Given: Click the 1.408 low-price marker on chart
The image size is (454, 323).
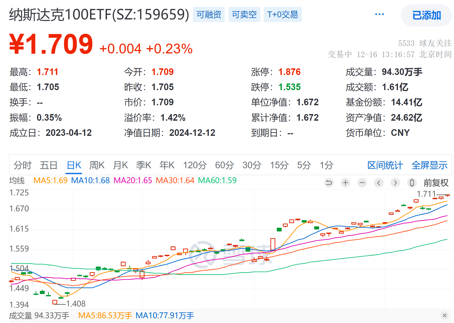Looking at the screenshot, I should (76, 304).
